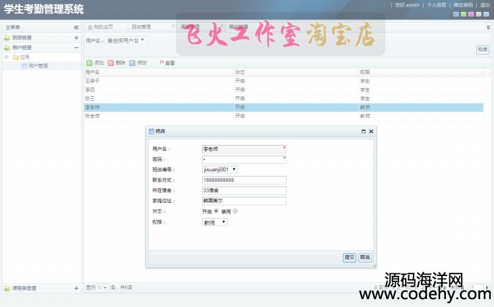Select the 禁用 status radio button
Screen dimensions: 494x307
[x=235, y=211]
